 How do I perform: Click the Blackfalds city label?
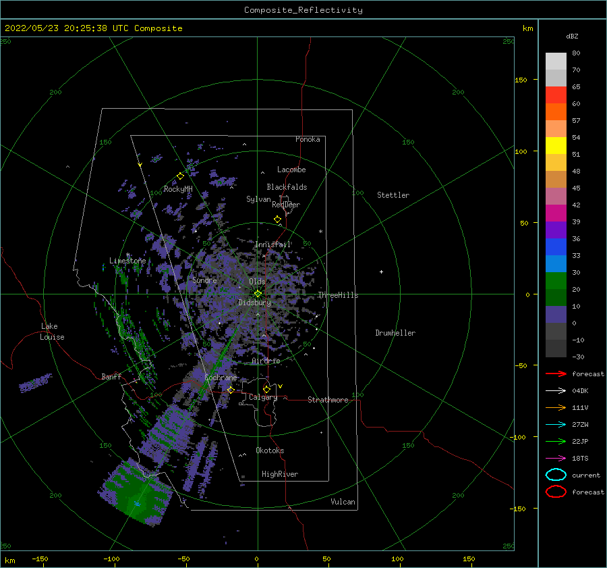(x=287, y=187)
